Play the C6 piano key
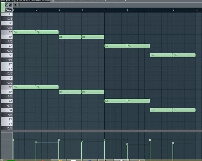 pyautogui.click(x=7, y=32)
